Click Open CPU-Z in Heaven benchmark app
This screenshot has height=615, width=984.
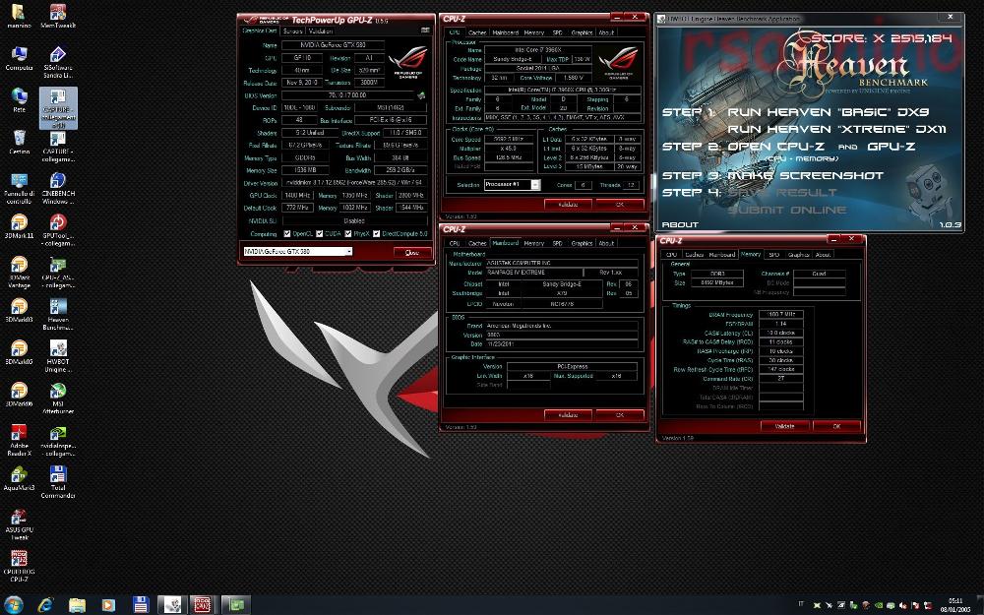point(776,147)
